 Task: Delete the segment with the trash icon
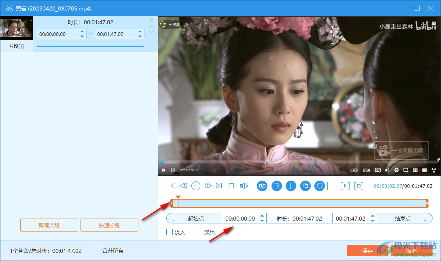click(x=277, y=186)
